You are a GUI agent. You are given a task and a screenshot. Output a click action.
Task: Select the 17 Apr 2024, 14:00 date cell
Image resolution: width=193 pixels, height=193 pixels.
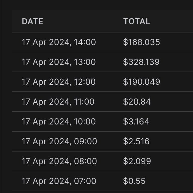tap(59, 42)
